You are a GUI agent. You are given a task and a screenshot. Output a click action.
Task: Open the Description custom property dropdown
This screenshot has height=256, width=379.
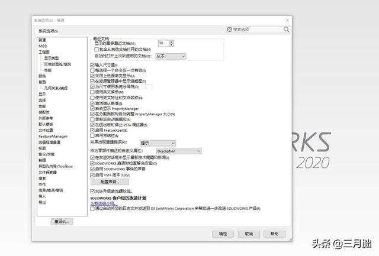click(179, 151)
